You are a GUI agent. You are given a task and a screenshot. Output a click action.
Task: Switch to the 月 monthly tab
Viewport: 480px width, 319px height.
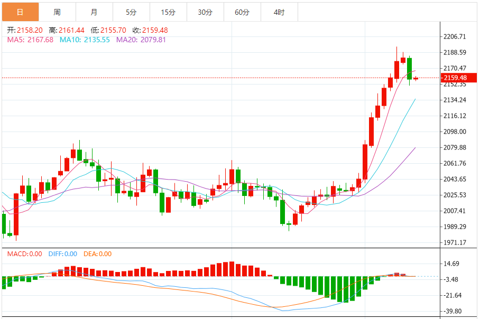94,12
